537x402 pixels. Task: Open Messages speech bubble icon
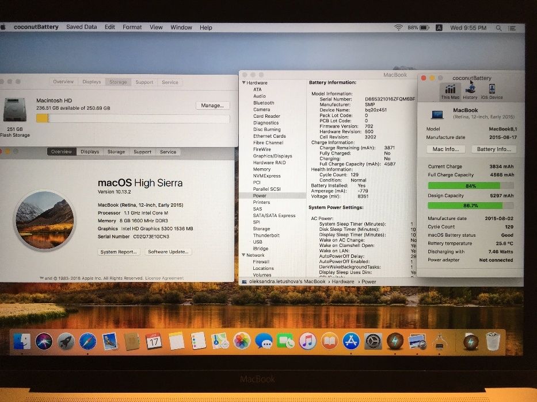point(264,341)
